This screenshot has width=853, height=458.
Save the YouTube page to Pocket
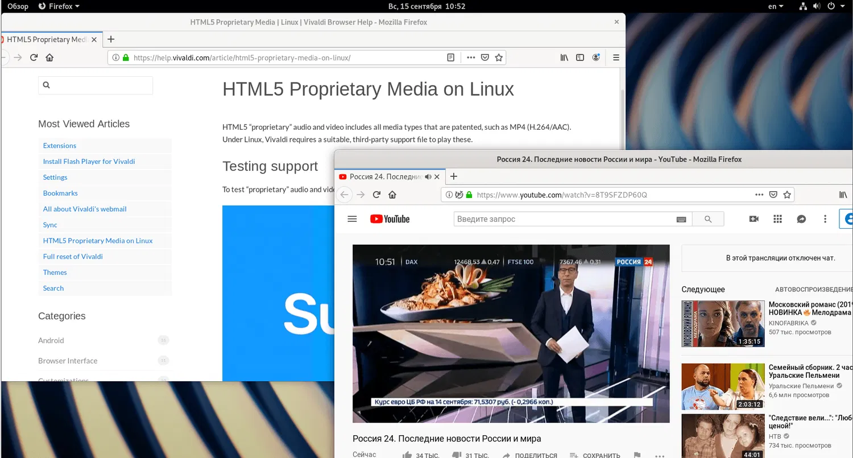[x=773, y=195]
